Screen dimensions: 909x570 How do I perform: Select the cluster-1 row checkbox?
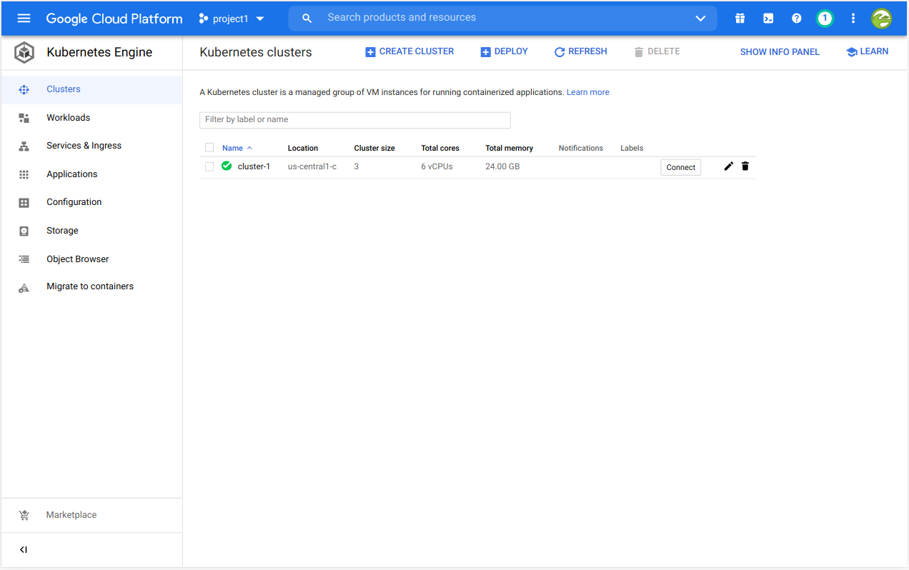point(209,167)
